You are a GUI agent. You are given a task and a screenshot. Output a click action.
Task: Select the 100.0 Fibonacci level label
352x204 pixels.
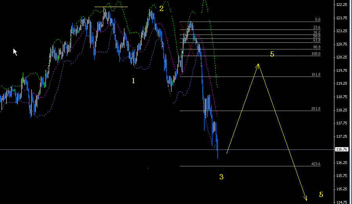click(316, 54)
